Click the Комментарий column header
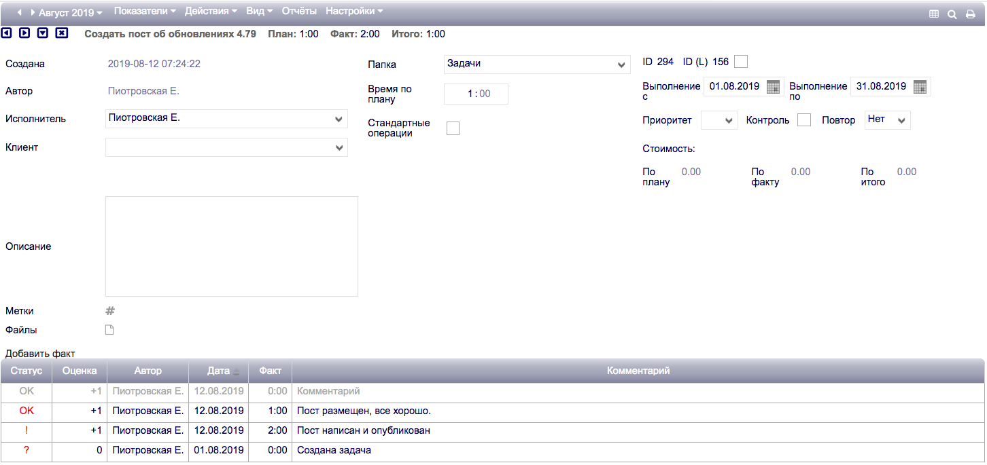This screenshot has height=465, width=987. pos(638,371)
